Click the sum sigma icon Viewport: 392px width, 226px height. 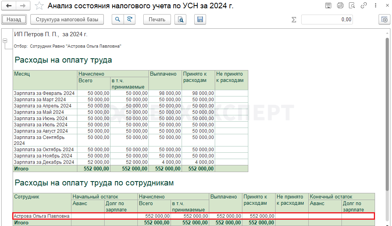(294, 19)
